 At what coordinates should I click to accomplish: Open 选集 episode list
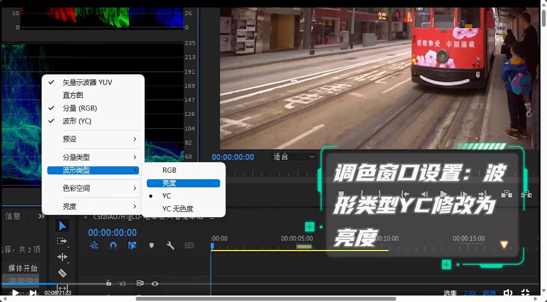(x=450, y=293)
